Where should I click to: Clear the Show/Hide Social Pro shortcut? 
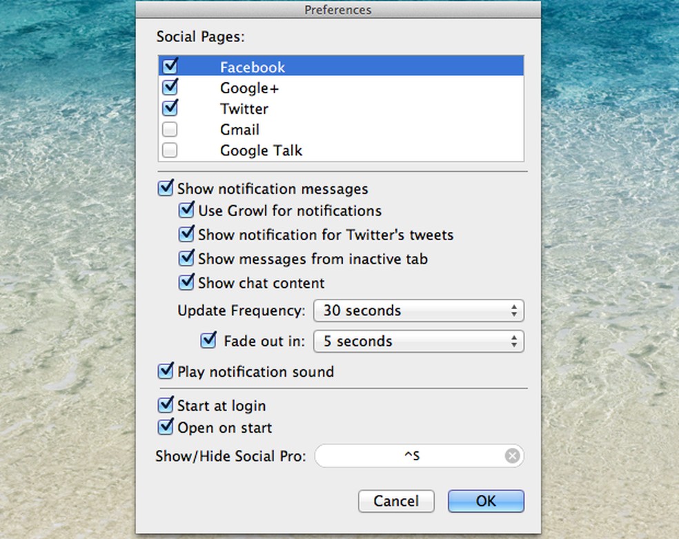512,455
